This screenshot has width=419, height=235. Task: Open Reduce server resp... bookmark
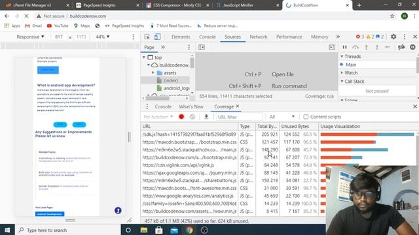point(217,26)
